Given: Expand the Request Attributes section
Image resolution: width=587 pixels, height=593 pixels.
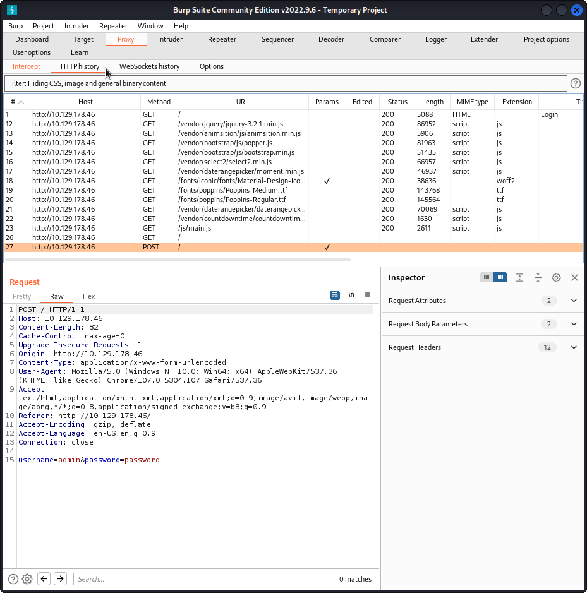Looking at the screenshot, I should click(574, 301).
